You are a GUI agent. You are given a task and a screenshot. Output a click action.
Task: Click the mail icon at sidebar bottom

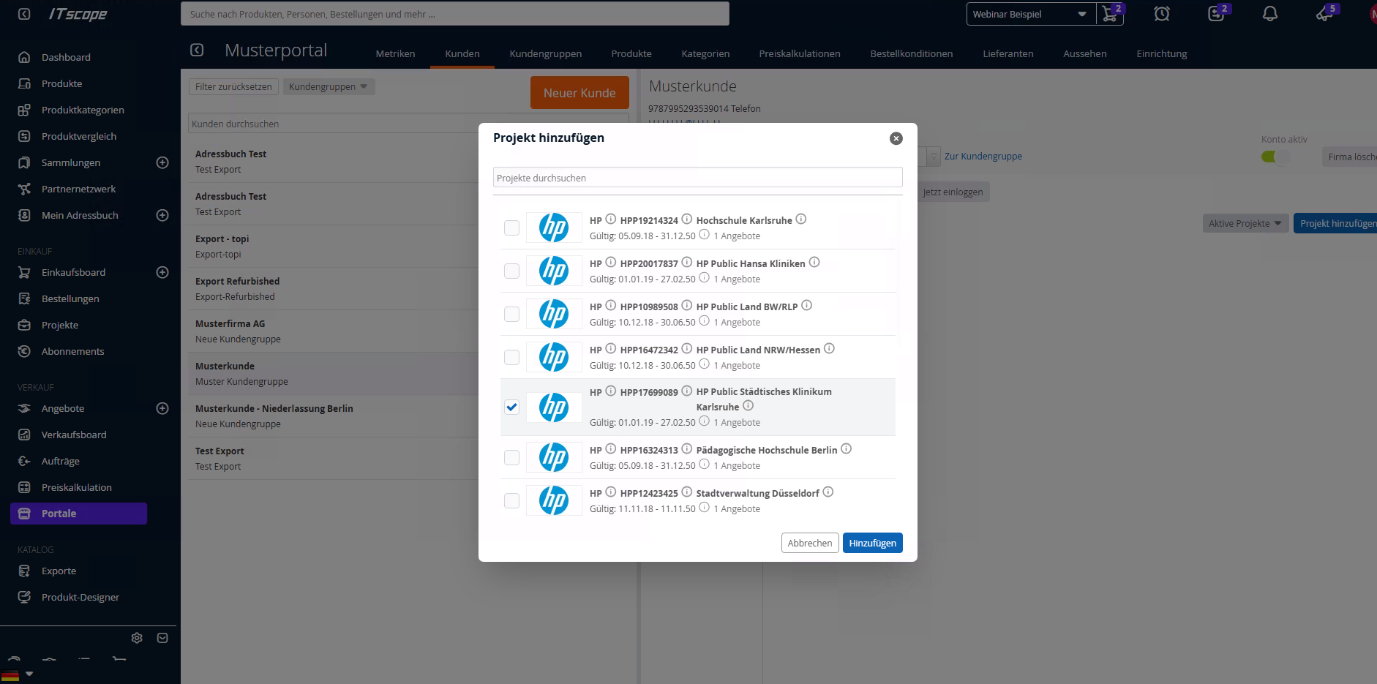[162, 638]
